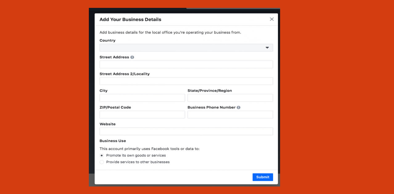Click the Website input field
394x194 pixels.
pos(186,131)
